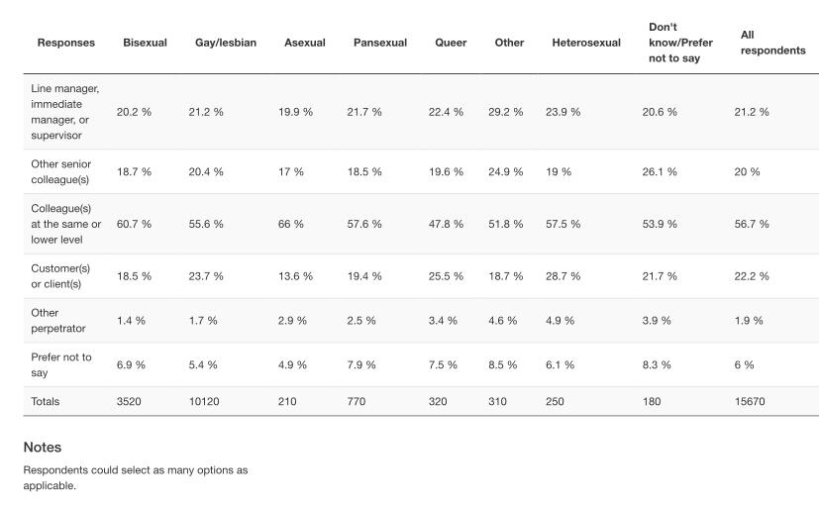This screenshot has height=507, width=819.
Task: Select the Heterosexual column header
Action: (586, 43)
